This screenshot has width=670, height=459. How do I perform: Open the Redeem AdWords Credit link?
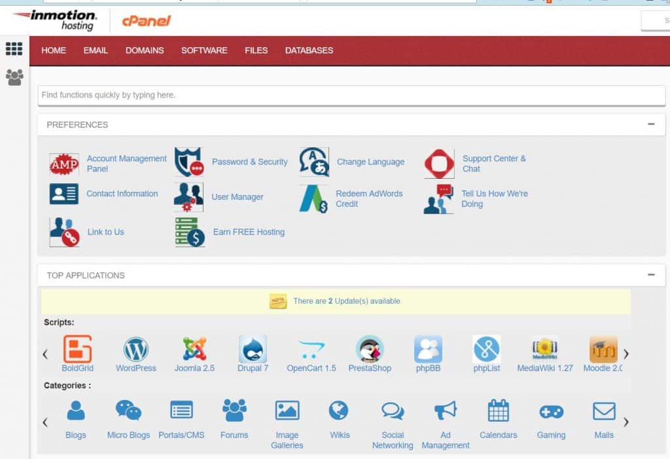[x=369, y=198]
